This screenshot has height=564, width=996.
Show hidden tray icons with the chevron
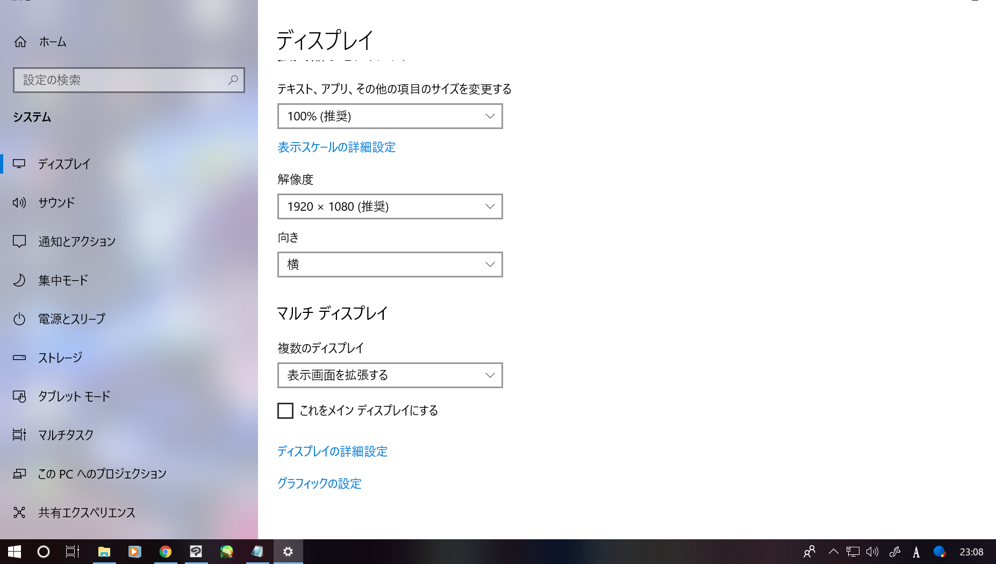pyautogui.click(x=834, y=552)
